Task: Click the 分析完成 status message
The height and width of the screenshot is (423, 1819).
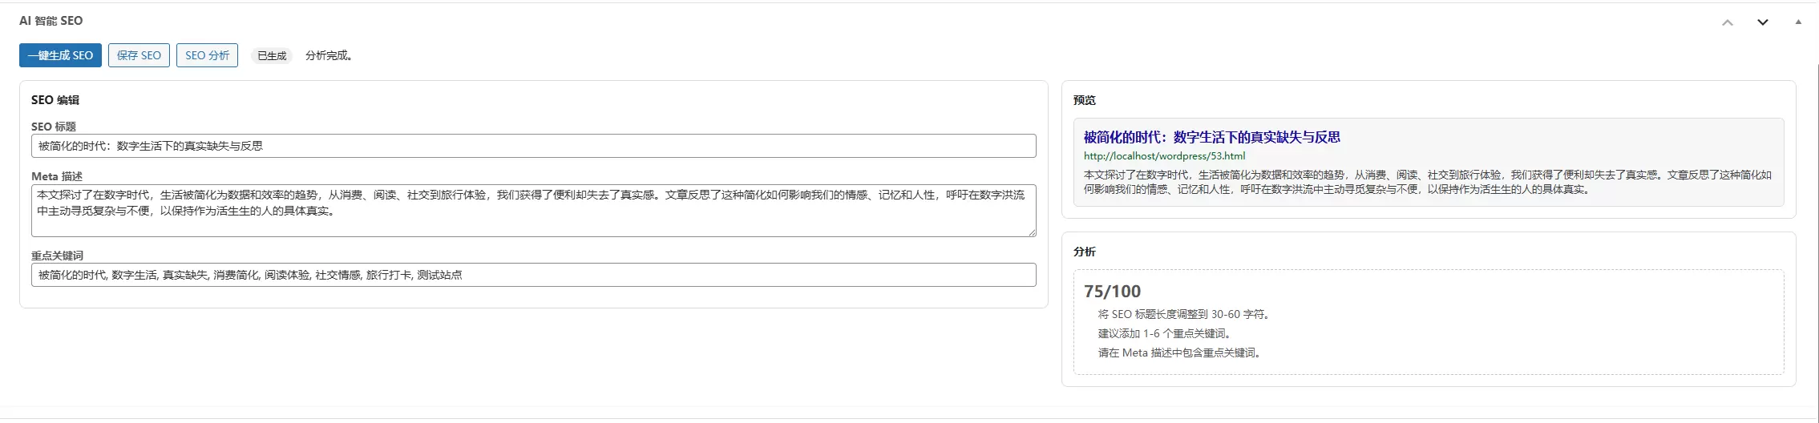Action: pyautogui.click(x=329, y=55)
